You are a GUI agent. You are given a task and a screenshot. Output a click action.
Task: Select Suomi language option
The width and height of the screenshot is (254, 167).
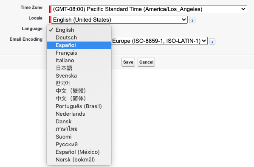(79, 136)
